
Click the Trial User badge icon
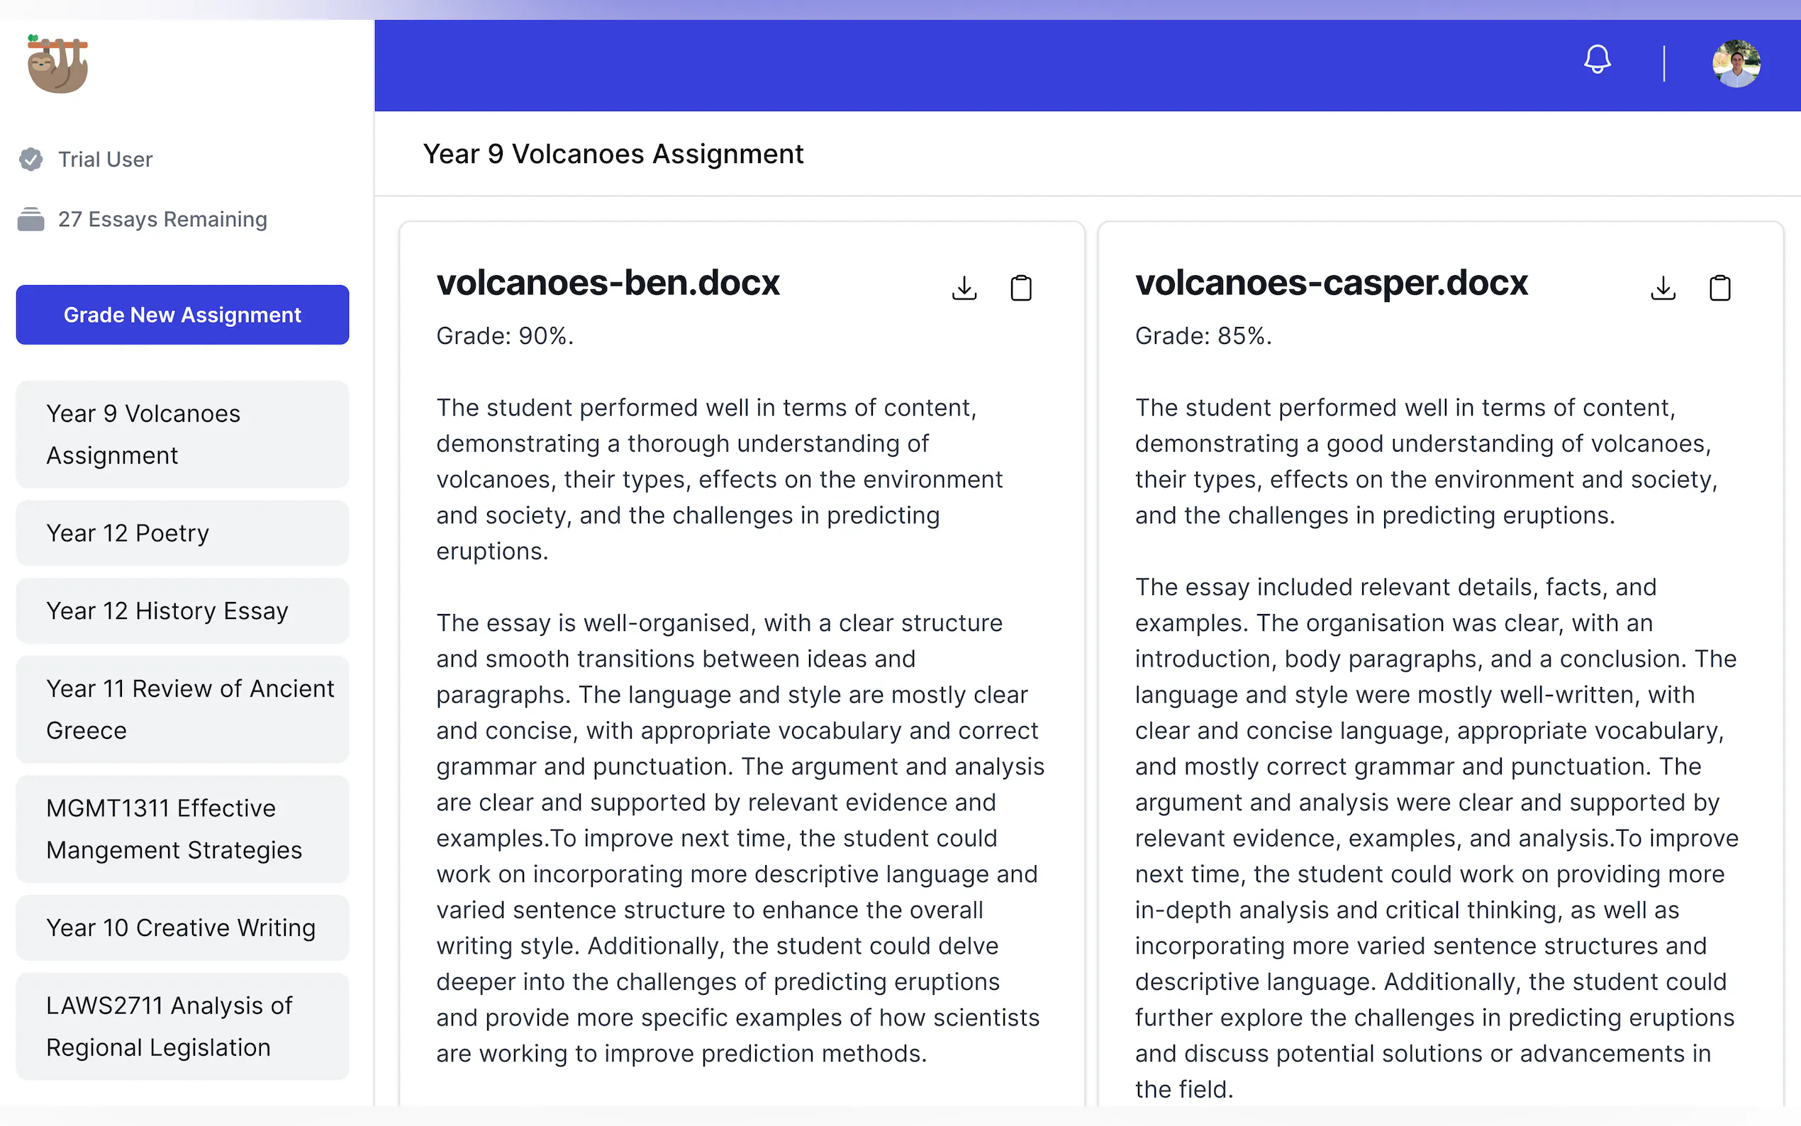[30, 160]
